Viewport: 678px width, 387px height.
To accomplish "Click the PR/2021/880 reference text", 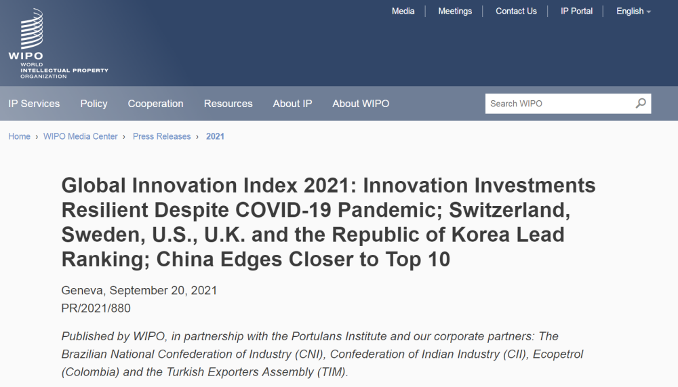I will pos(96,308).
